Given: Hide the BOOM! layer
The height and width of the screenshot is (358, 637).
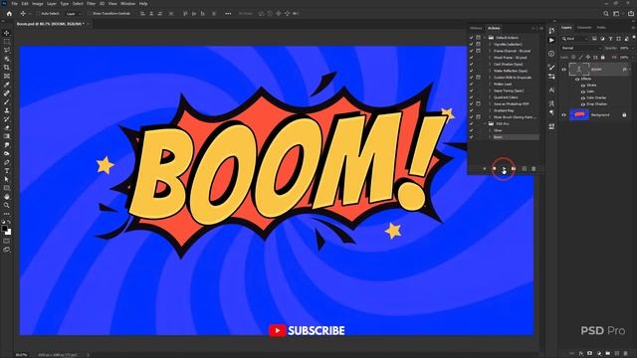Looking at the screenshot, I should pyautogui.click(x=563, y=70).
